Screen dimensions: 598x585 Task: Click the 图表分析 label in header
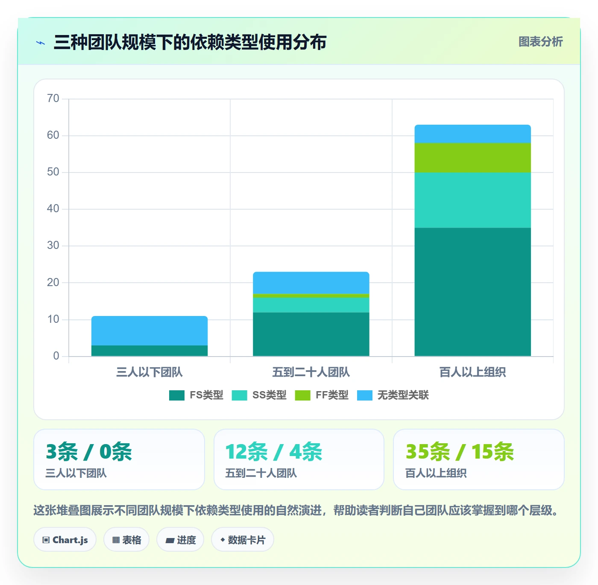(540, 42)
